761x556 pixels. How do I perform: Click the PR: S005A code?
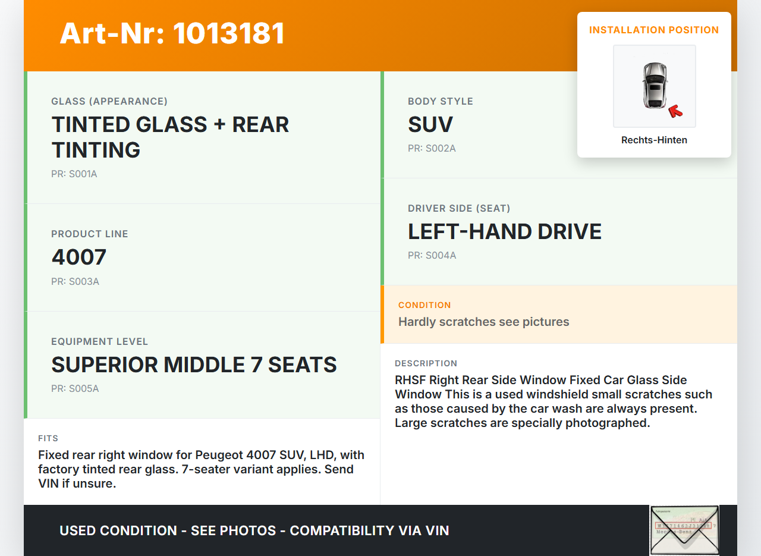pyautogui.click(x=75, y=389)
